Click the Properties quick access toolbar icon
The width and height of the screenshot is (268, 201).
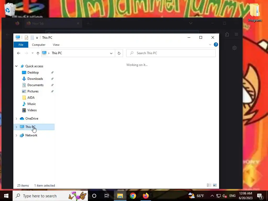pos(26,38)
